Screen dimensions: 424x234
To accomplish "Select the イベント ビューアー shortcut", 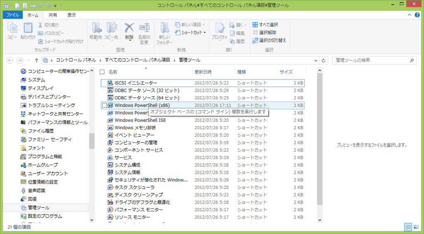I will (x=202, y=135).
